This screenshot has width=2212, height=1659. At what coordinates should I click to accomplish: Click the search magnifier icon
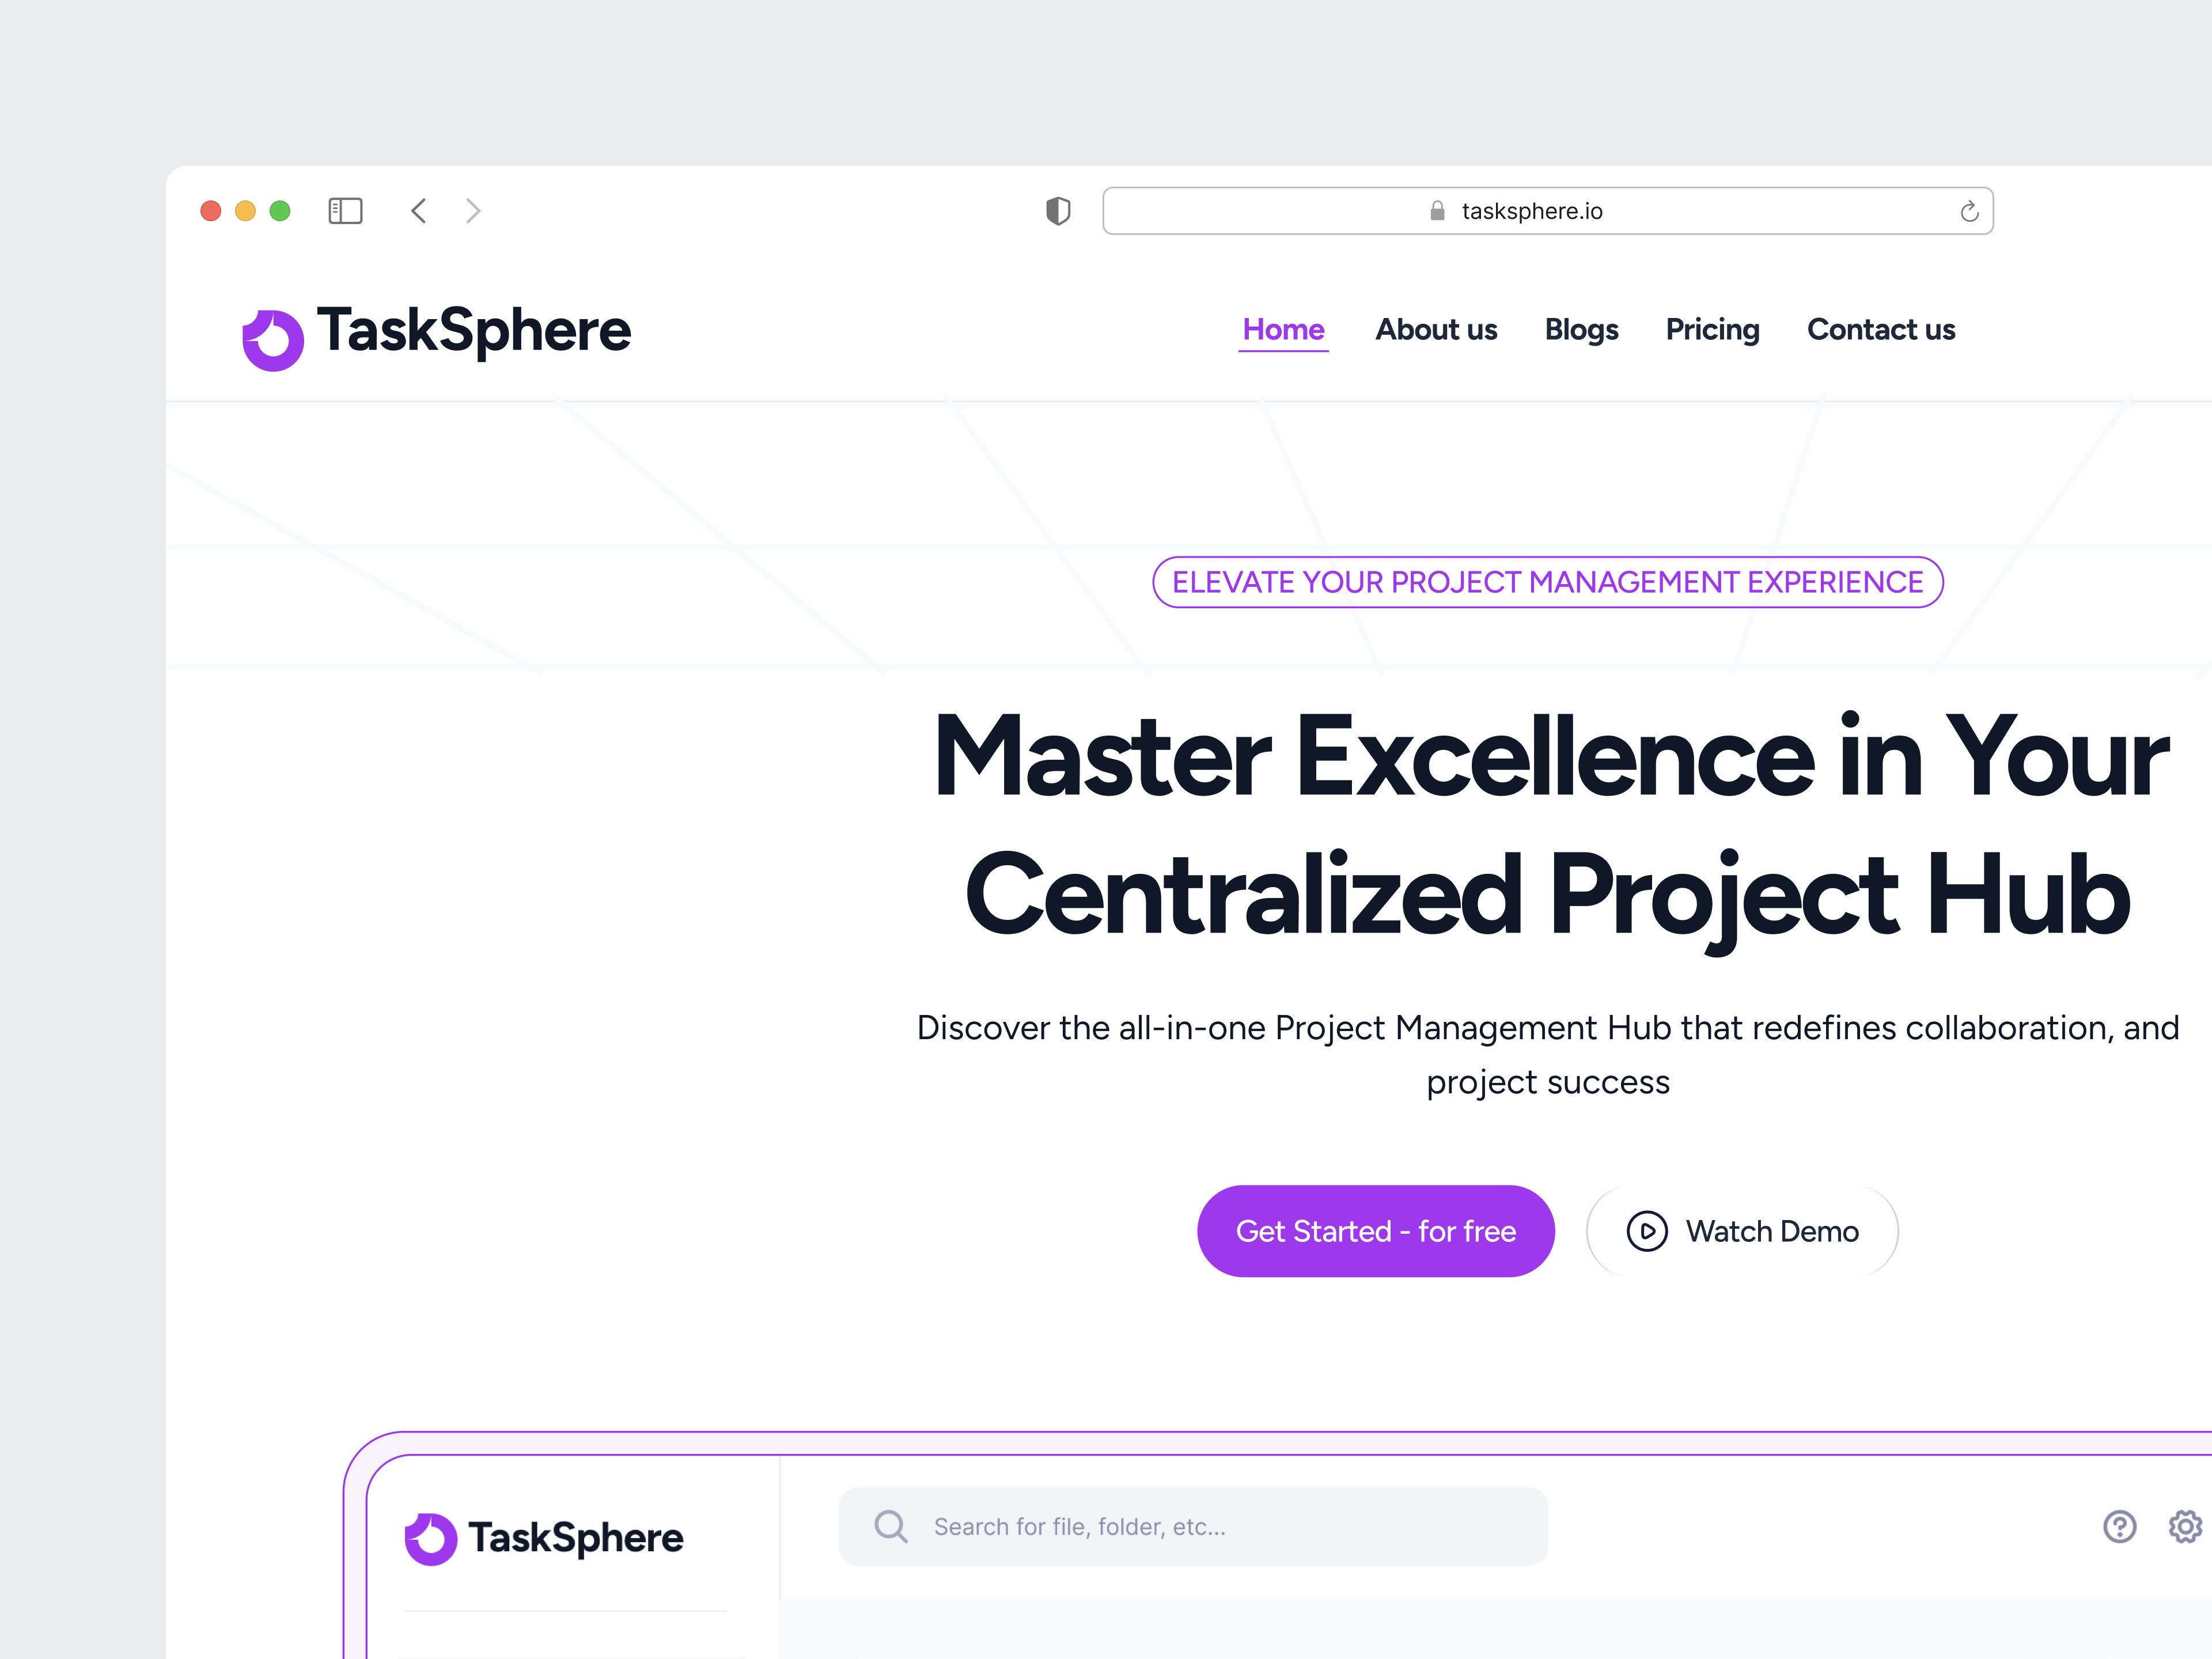click(890, 1526)
